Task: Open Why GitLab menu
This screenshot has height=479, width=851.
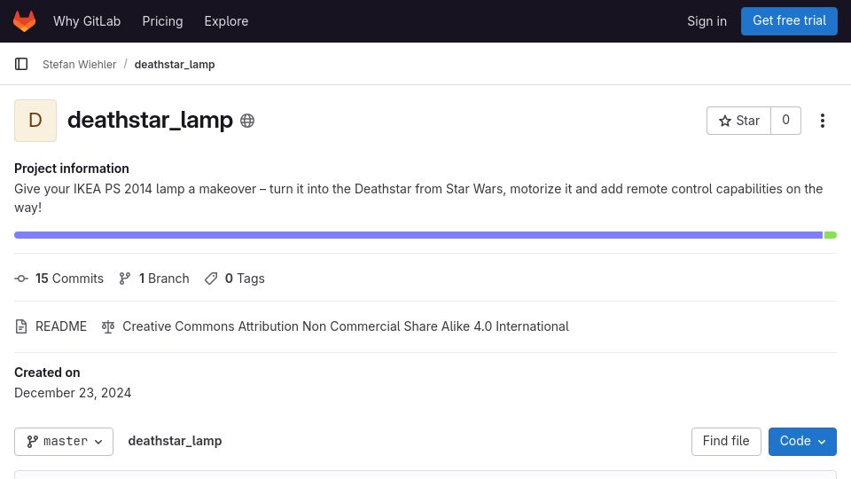Action: click(x=87, y=21)
